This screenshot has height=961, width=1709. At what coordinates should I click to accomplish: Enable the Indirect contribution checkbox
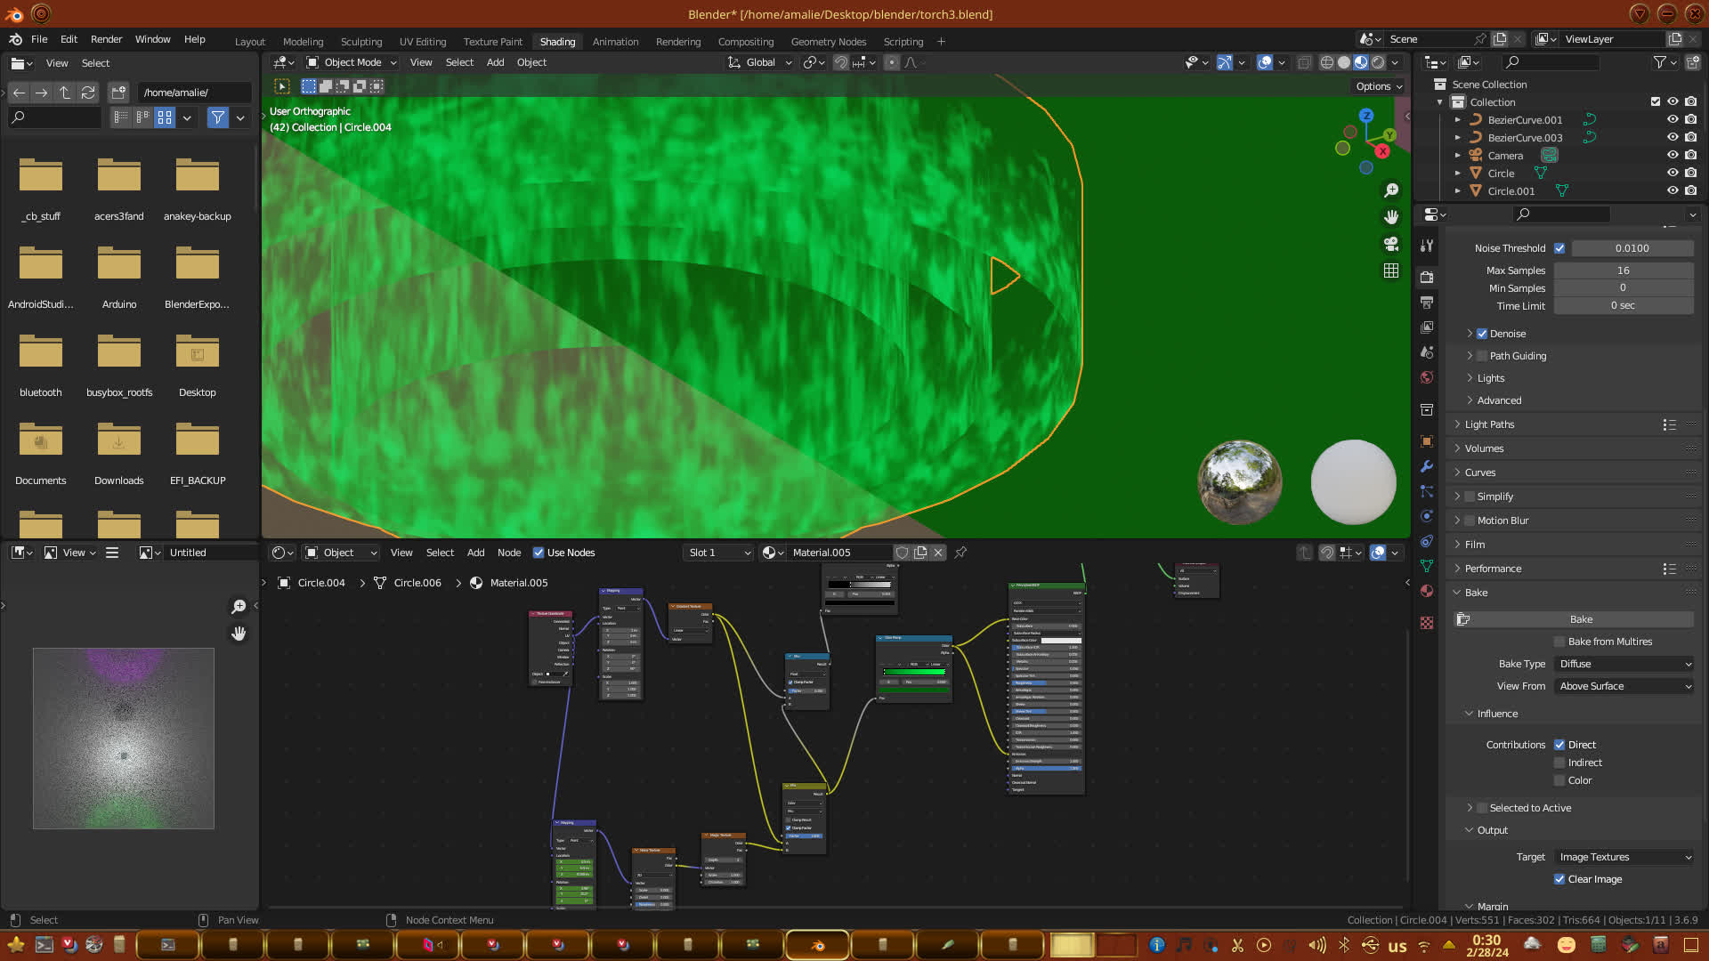click(1559, 763)
